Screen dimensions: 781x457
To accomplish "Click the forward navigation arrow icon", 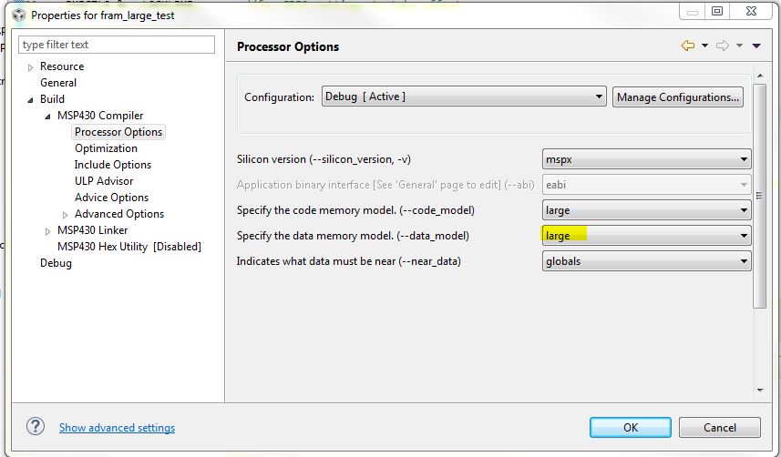I will pos(723,46).
